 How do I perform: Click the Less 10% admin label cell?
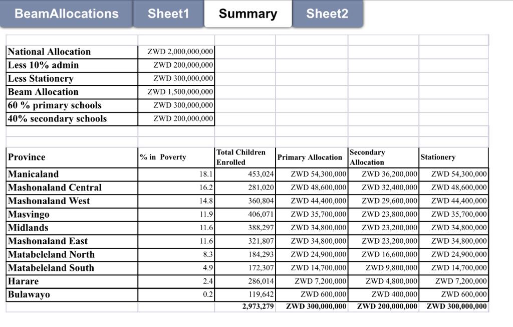point(72,65)
